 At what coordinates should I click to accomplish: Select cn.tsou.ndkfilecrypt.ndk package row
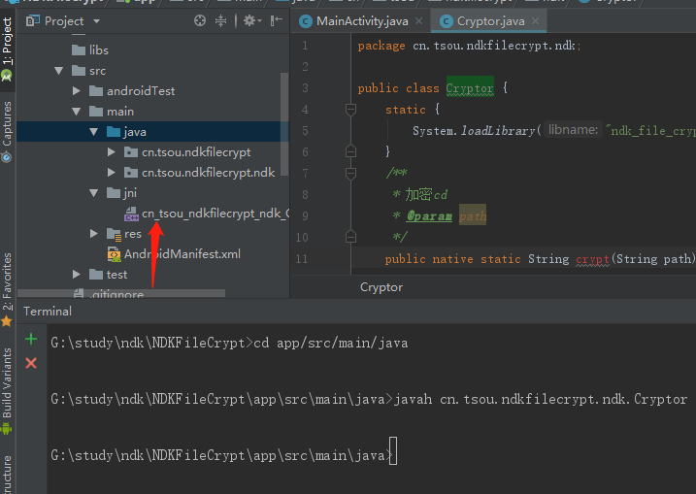point(152,173)
